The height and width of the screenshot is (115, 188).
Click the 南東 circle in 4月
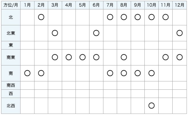(69, 57)
